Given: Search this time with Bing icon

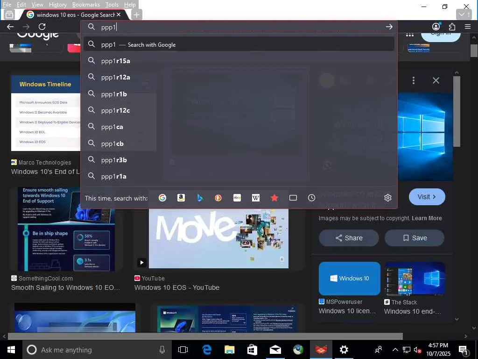Looking at the screenshot, I should click(200, 198).
